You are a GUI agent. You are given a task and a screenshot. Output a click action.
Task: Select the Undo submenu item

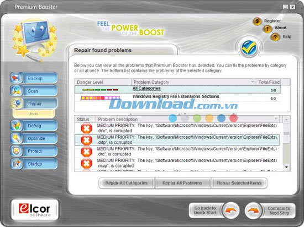tap(34, 114)
